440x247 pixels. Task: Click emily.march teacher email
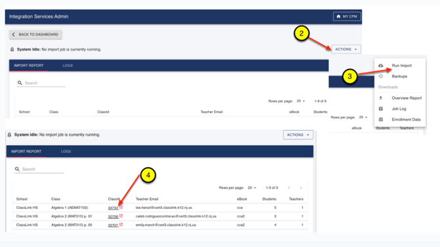point(166,225)
